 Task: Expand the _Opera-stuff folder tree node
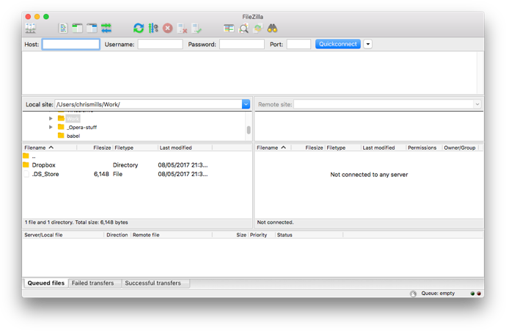[51, 127]
